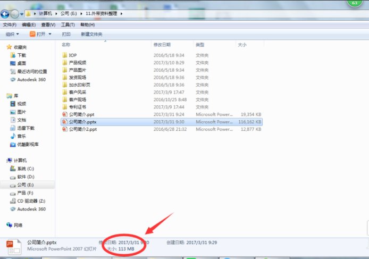Image resolution: width=369 pixels, height=259 pixels.
Task: Expand the 打开 button dropdown arrow
Action: 50,34
